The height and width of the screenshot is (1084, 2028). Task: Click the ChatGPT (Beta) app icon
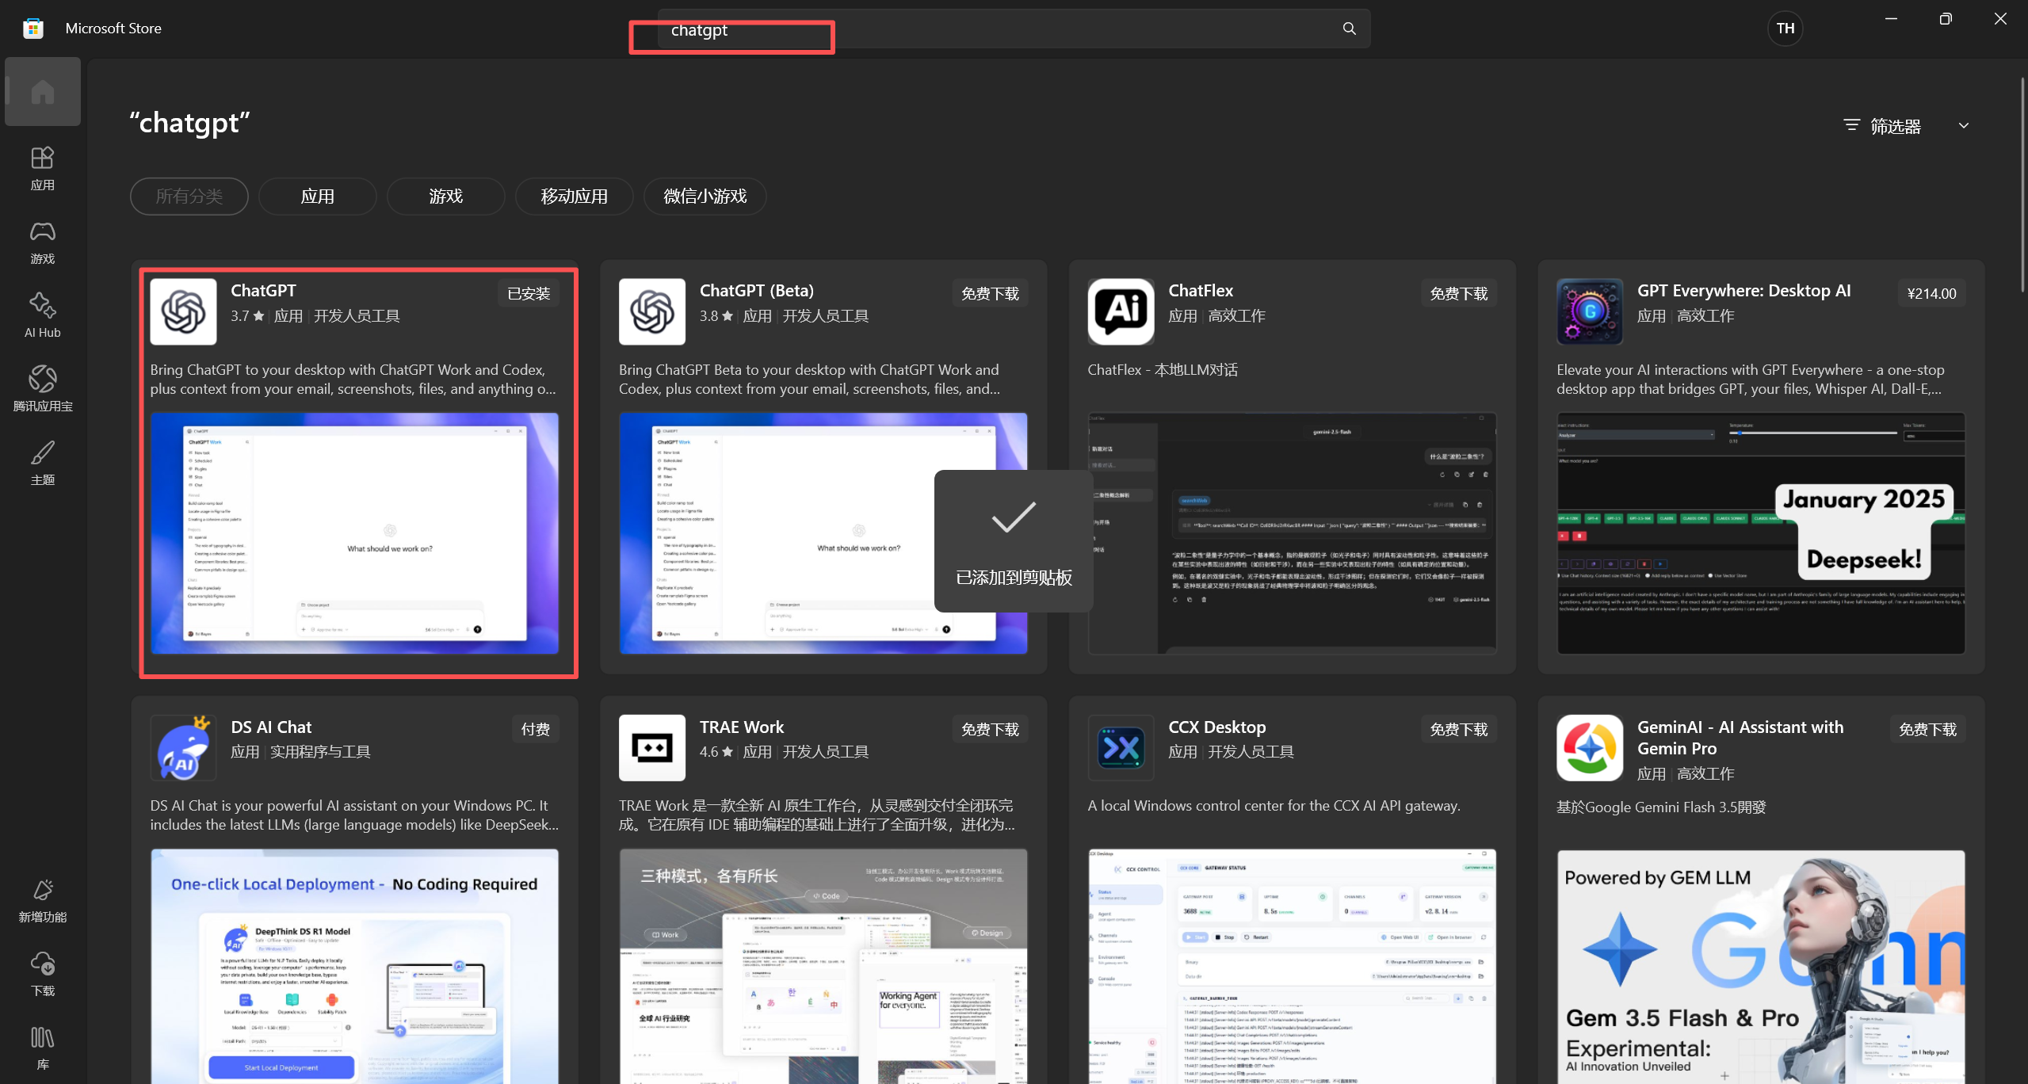pos(652,311)
